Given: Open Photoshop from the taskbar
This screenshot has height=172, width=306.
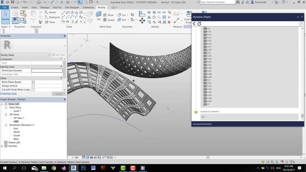Looking at the screenshot, I should click(x=83, y=168).
